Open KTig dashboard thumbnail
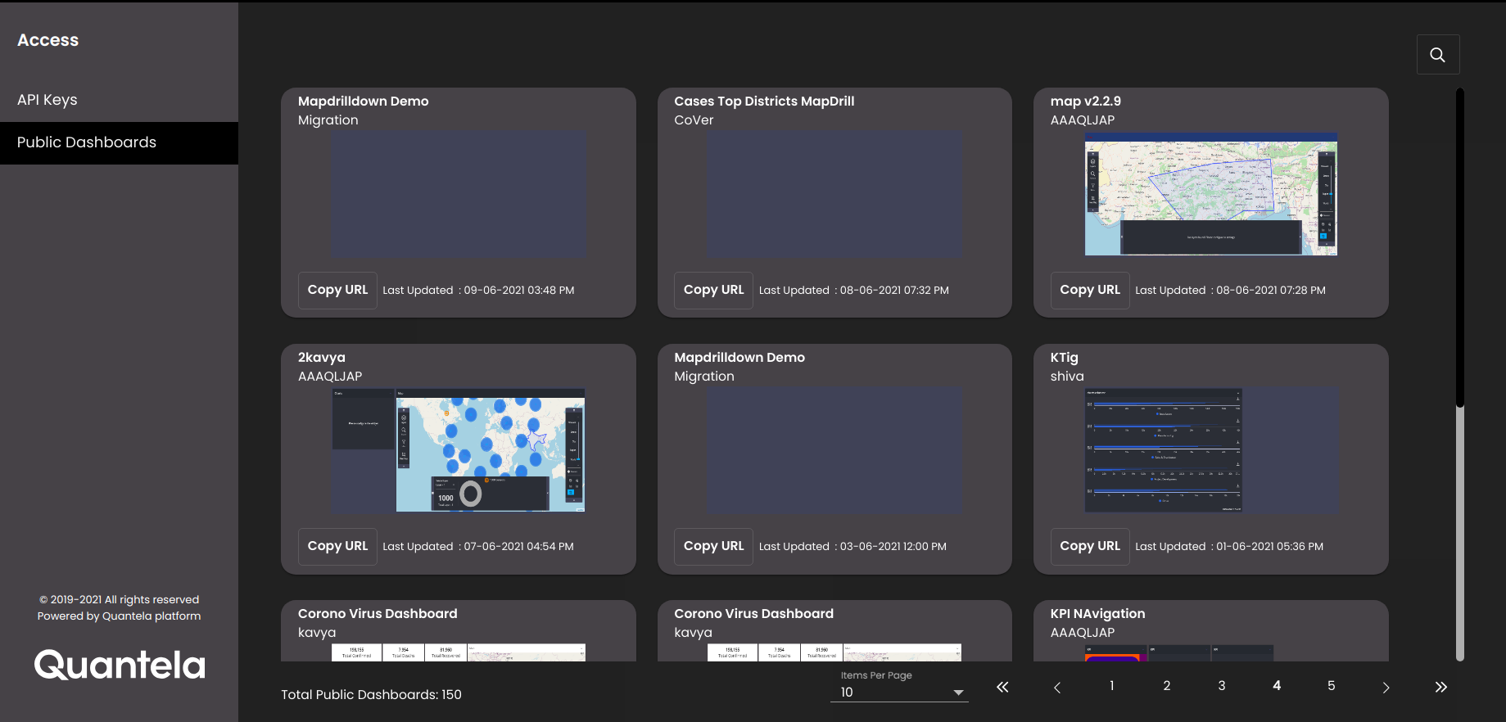This screenshot has height=722, width=1506. click(x=1211, y=450)
